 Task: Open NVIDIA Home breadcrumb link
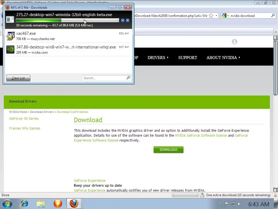18,112
